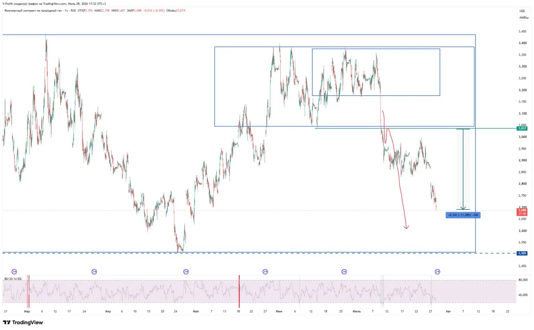Click the contract rollover marker in late March

(x=94, y=272)
